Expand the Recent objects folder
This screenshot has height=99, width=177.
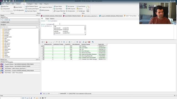1,29
